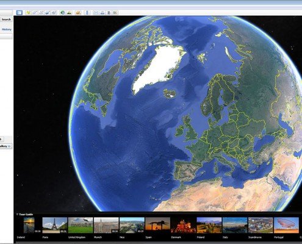
Task: Open the Paris tour thumbnail
Action: (55, 225)
